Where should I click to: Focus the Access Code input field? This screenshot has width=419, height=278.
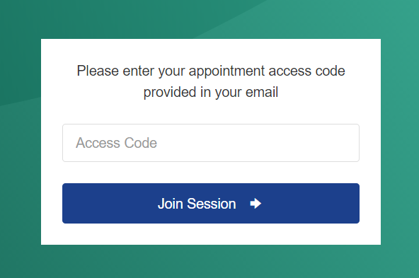[x=211, y=143]
